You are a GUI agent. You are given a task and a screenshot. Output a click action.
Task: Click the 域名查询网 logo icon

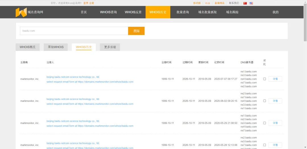click(x=21, y=12)
